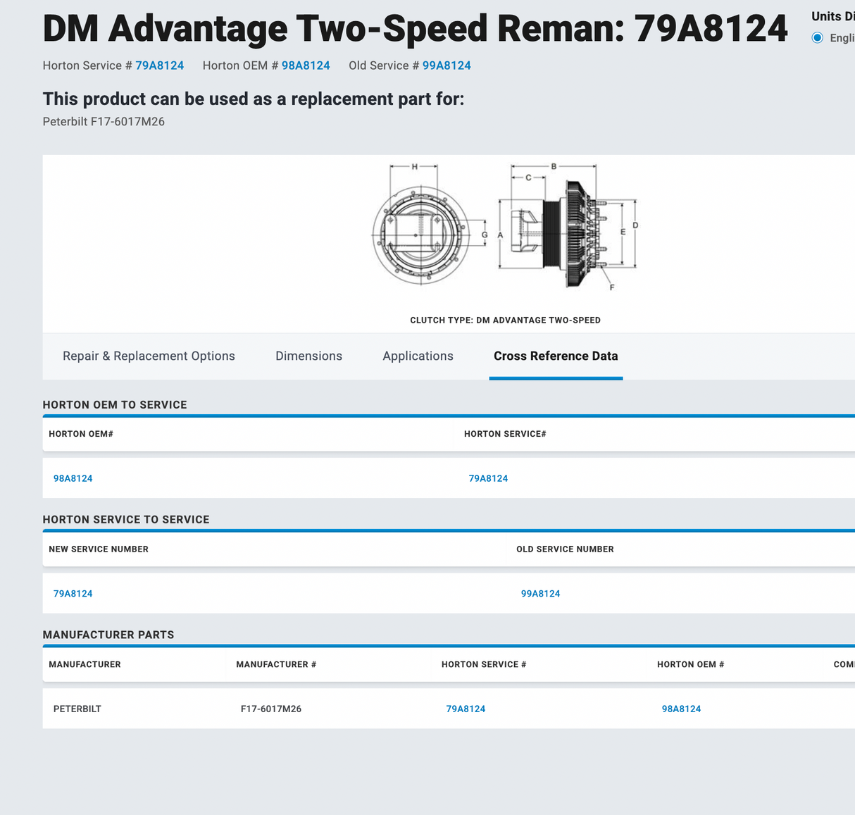Switch to Repair & Replacement Options tab
Screen dimensions: 855x815
click(149, 356)
